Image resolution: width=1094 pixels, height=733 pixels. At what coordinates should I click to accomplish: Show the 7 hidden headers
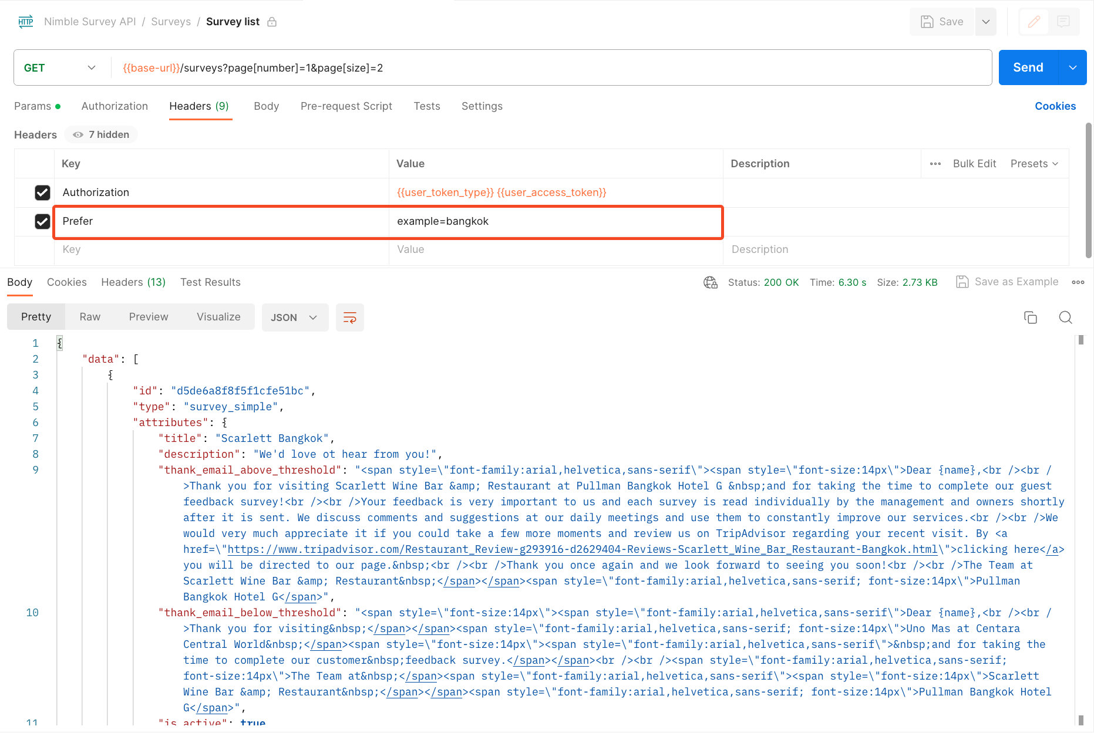click(101, 135)
